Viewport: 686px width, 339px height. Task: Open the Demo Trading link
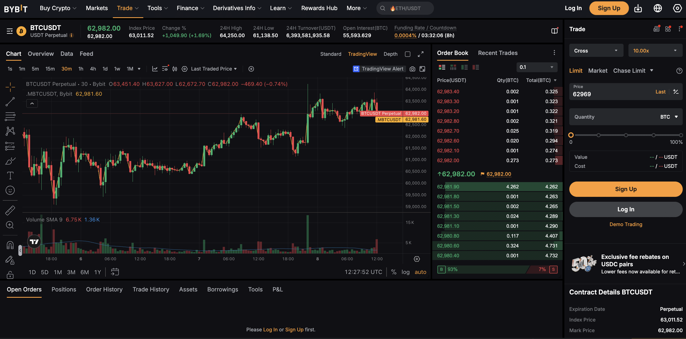coord(626,224)
